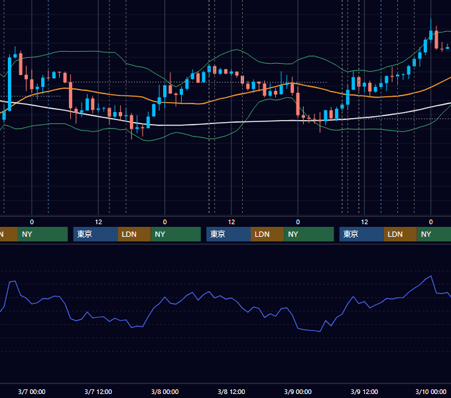
Task: Click the '3/8 00:00' date label
Action: (x=164, y=391)
